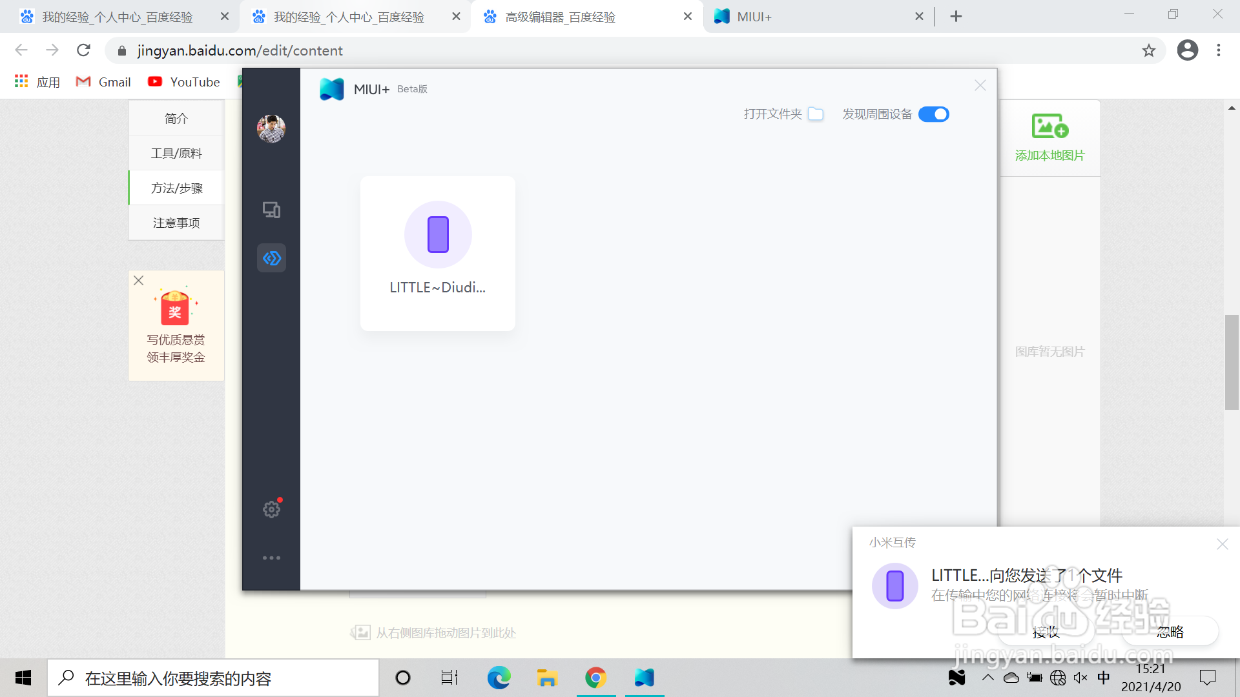
Task: Open the Chrome profile avatar
Action: 1187,50
